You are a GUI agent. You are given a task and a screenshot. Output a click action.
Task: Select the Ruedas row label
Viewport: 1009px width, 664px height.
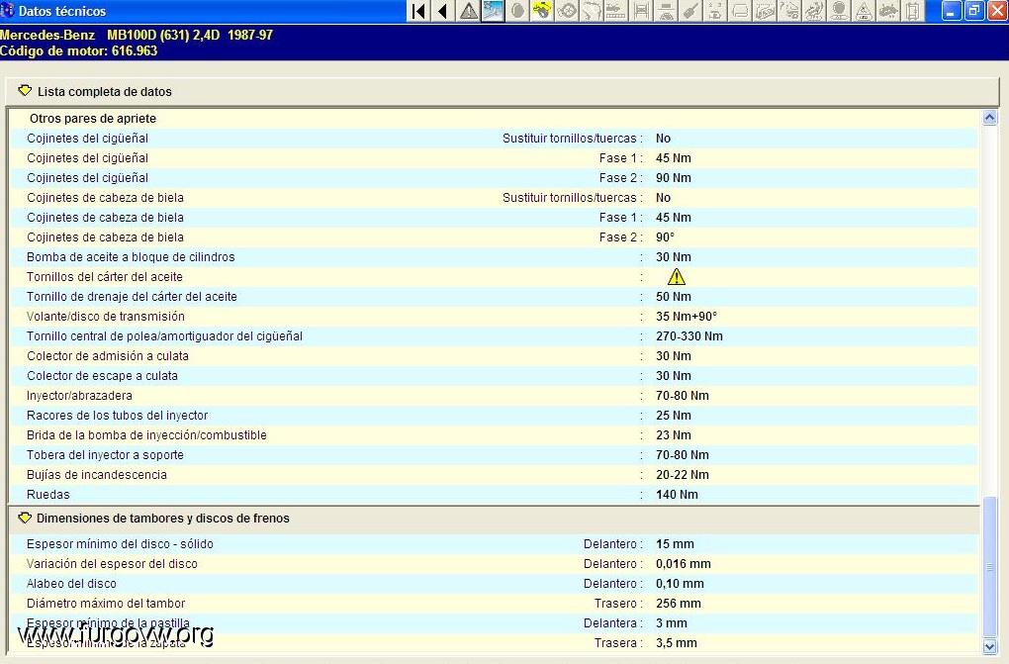coord(48,495)
